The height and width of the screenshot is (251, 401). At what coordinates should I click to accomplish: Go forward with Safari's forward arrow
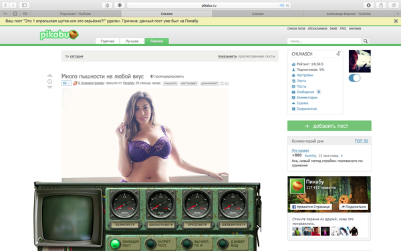[13, 5]
